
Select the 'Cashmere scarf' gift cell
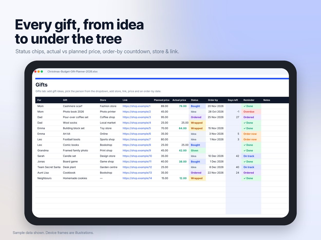[72, 106]
